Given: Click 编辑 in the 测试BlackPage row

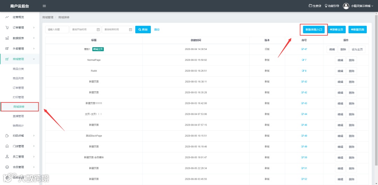Looking at the screenshot, I should pyautogui.click(x=340, y=136).
